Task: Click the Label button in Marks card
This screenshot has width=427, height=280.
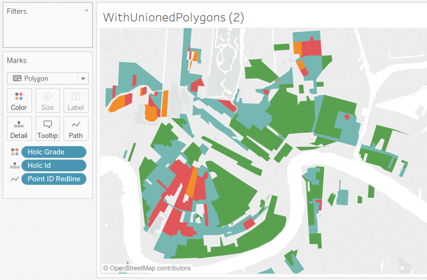Action: point(76,100)
